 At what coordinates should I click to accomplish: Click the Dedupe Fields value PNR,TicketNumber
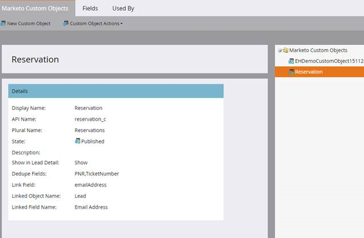click(97, 174)
